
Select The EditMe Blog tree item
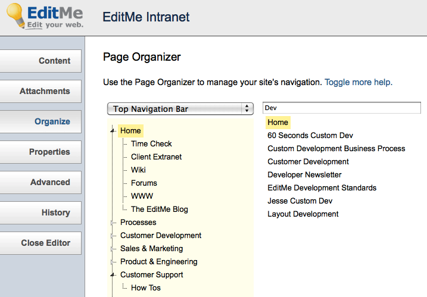(160, 209)
